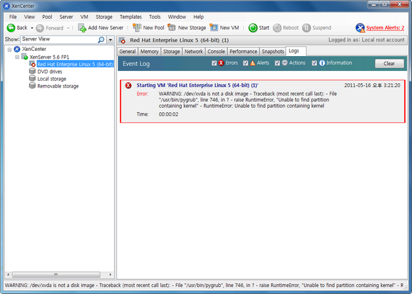Screen dimensions: 412x294
Task: Click the Add New Server icon
Action: 82,28
